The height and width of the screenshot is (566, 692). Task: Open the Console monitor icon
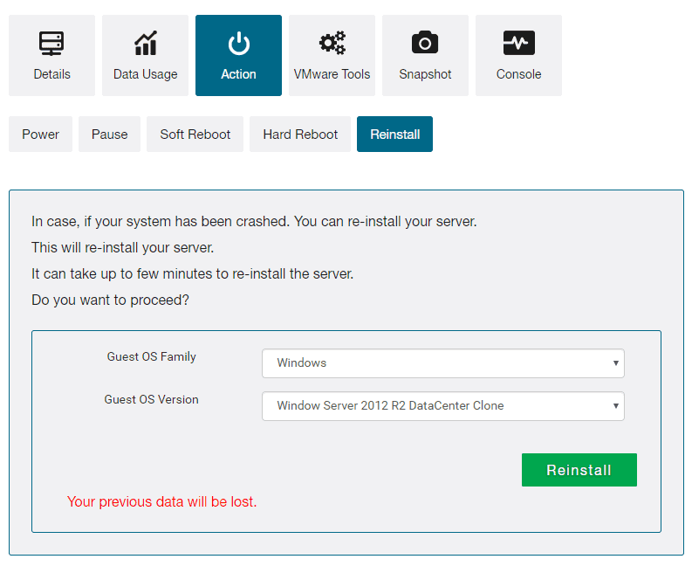pyautogui.click(x=519, y=43)
